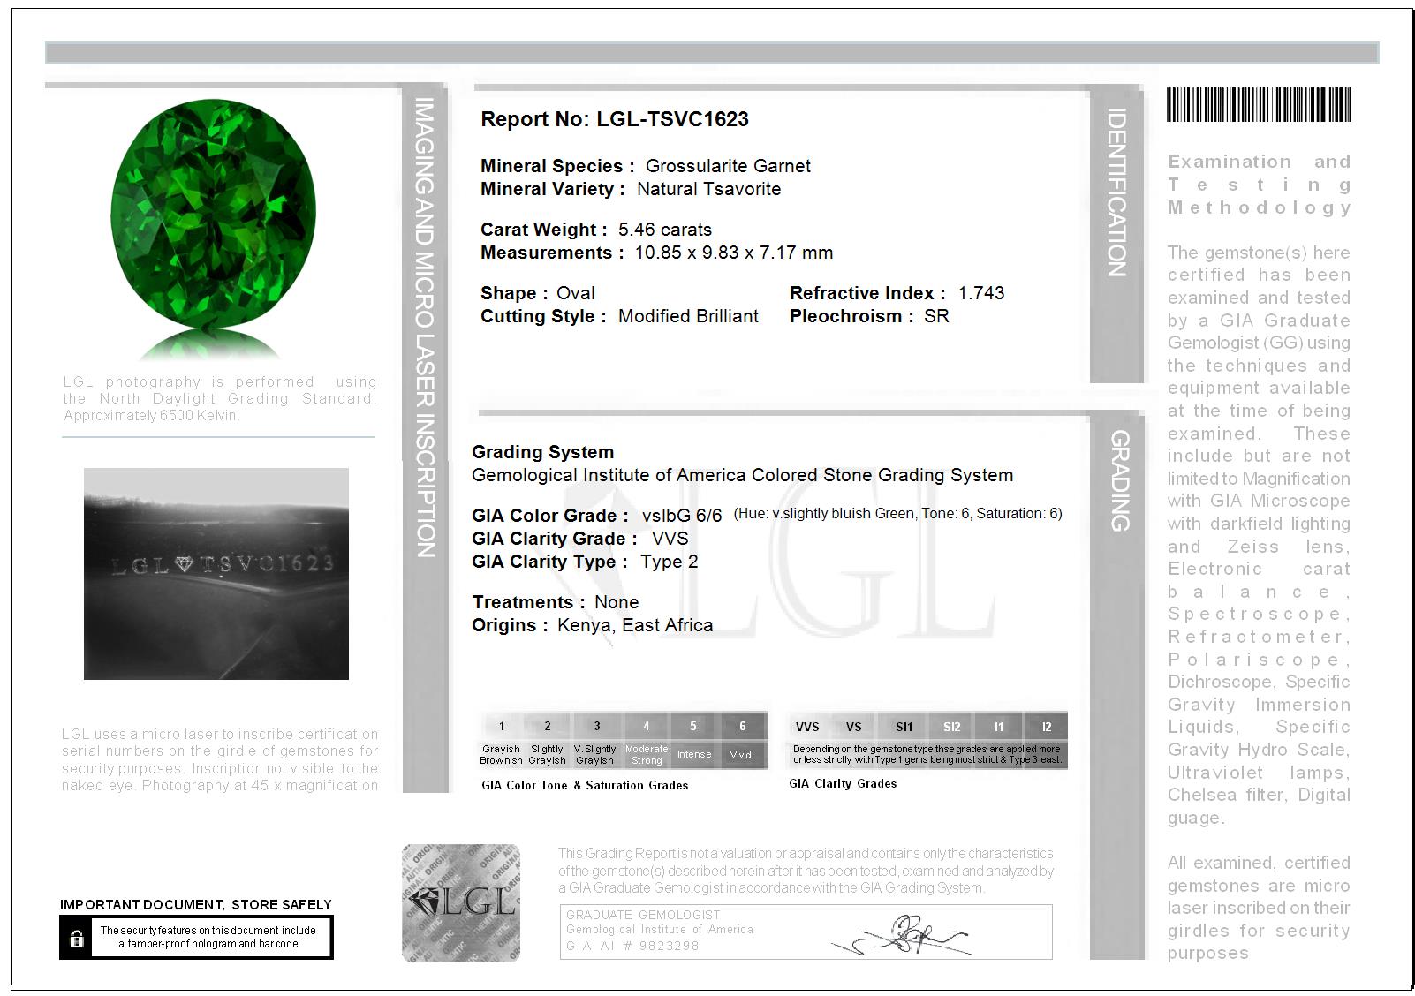The height and width of the screenshot is (996, 1415).
Task: Click the vertical 'IMAGING AND MICRO LASER INSCRIPTION' label
Action: point(425,327)
